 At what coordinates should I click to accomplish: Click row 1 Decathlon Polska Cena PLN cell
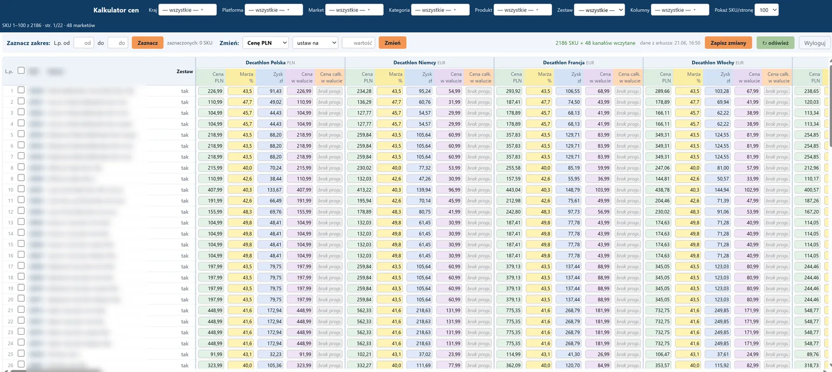[x=211, y=91]
